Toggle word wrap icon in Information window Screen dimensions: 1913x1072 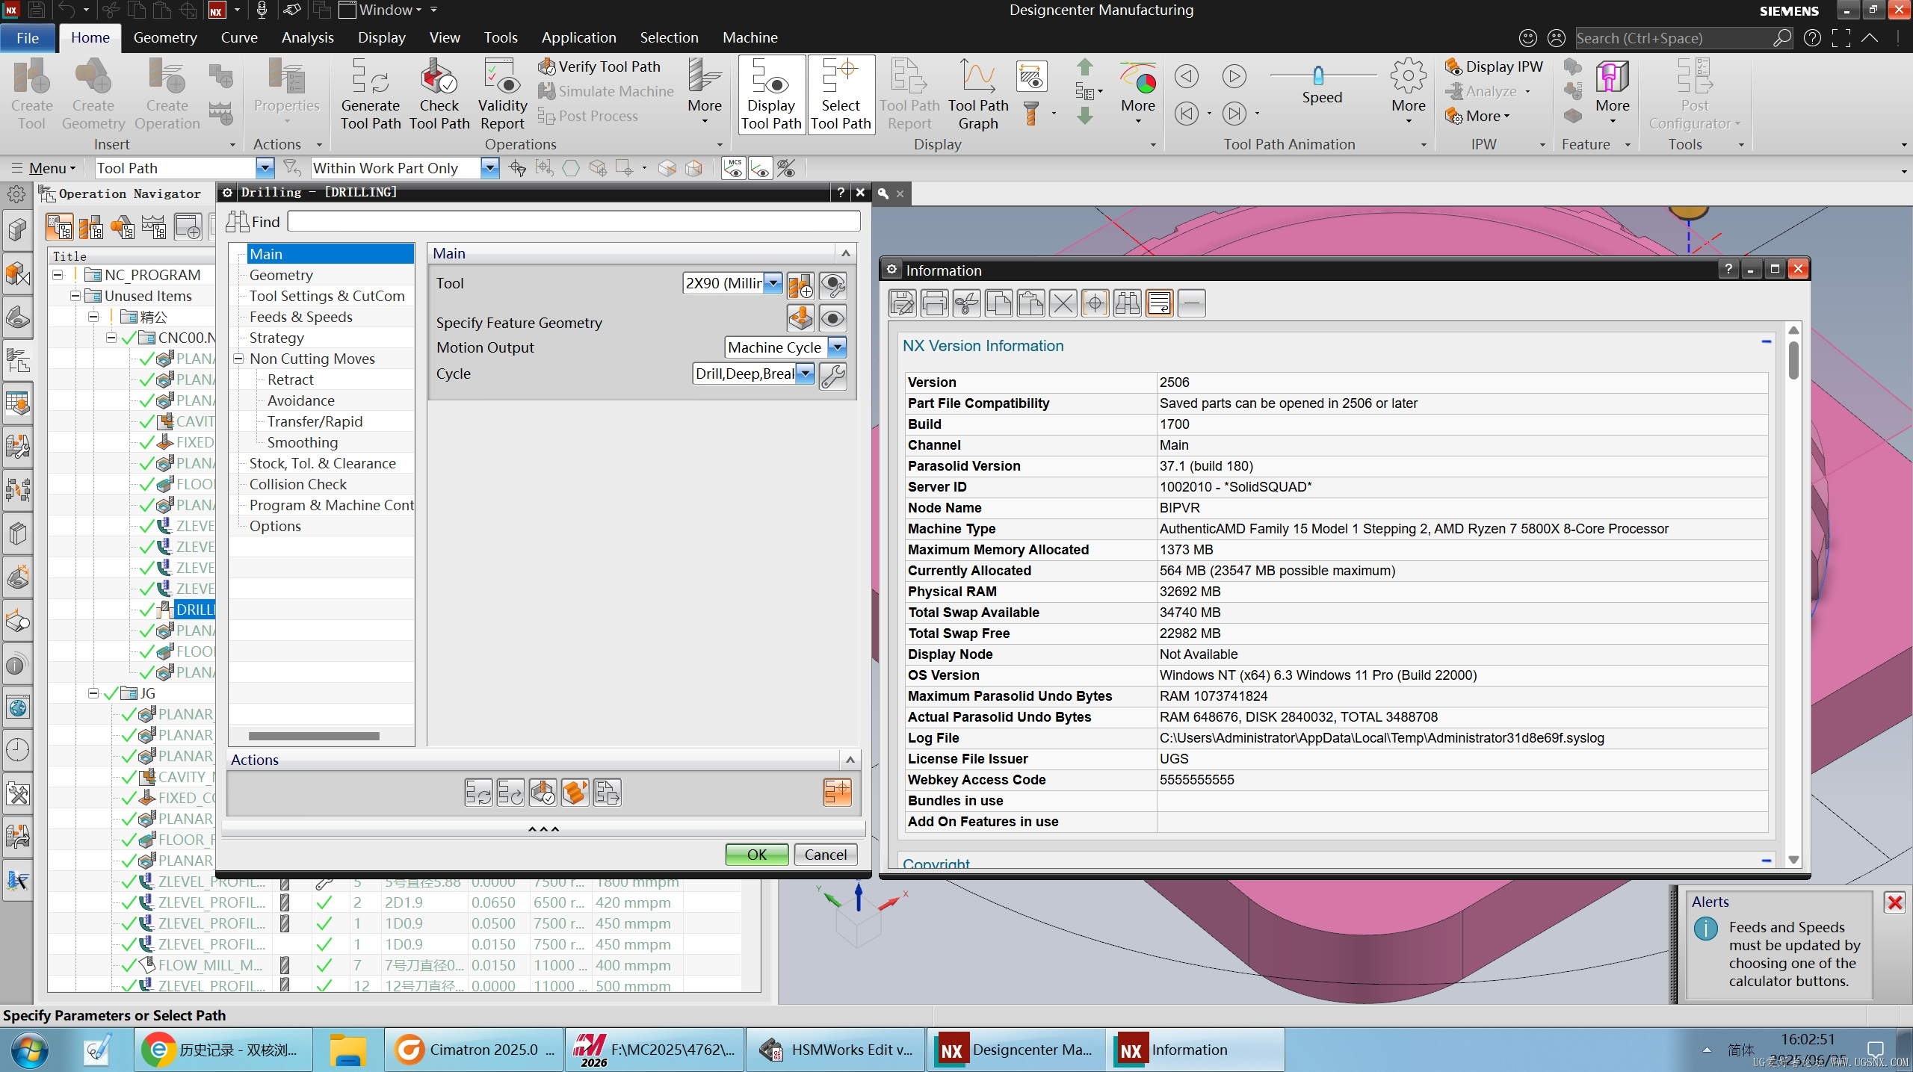(x=1159, y=303)
